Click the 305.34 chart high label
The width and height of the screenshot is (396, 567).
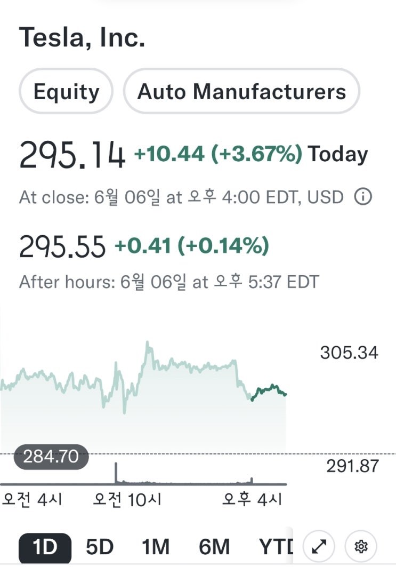coord(349,353)
